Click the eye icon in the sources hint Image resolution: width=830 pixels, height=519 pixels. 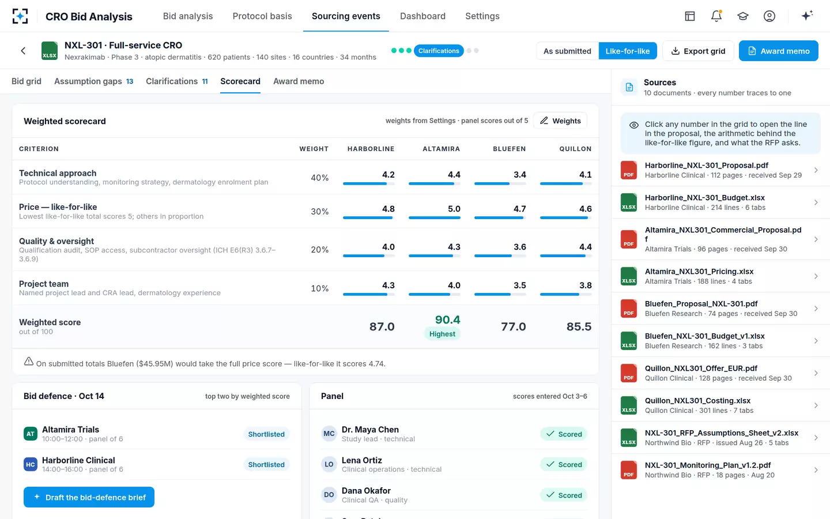click(x=634, y=125)
